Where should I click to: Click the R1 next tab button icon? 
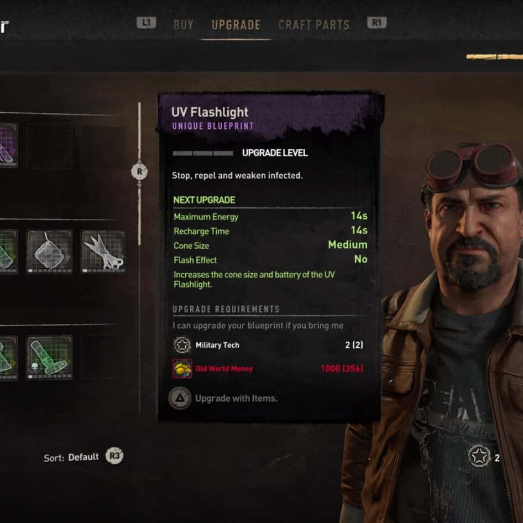tap(377, 23)
